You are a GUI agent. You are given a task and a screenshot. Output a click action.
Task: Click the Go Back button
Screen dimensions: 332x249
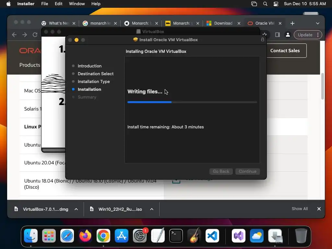(221, 171)
